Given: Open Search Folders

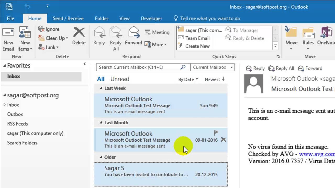Looking at the screenshot, I should (22, 143).
